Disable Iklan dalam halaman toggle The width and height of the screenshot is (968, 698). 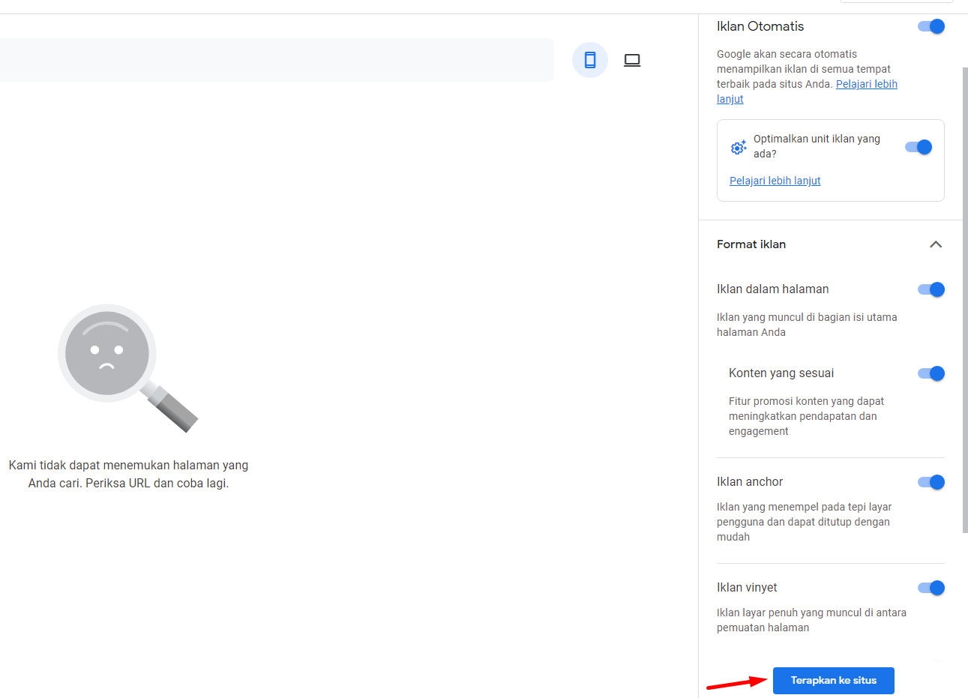(x=931, y=289)
